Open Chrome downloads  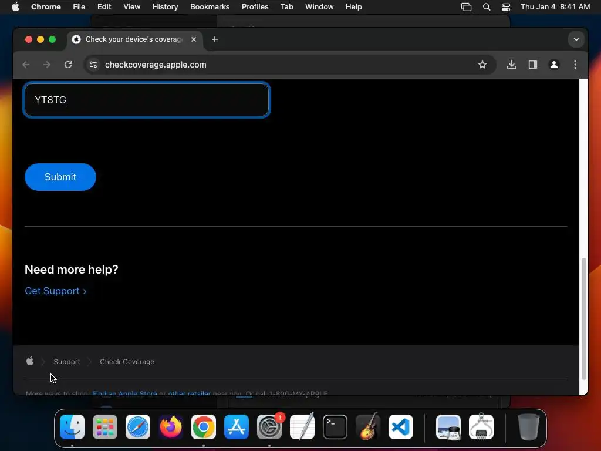(x=511, y=65)
